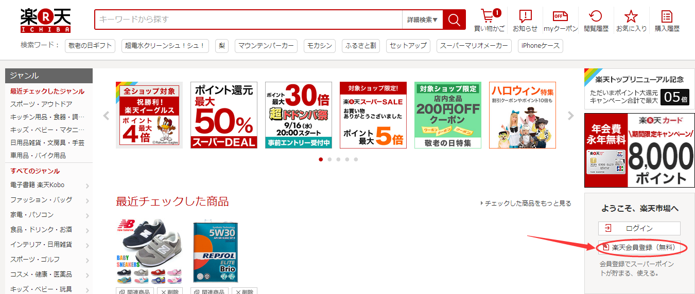Click 削除 under the sneakers
695x294 pixels.
coord(170,291)
